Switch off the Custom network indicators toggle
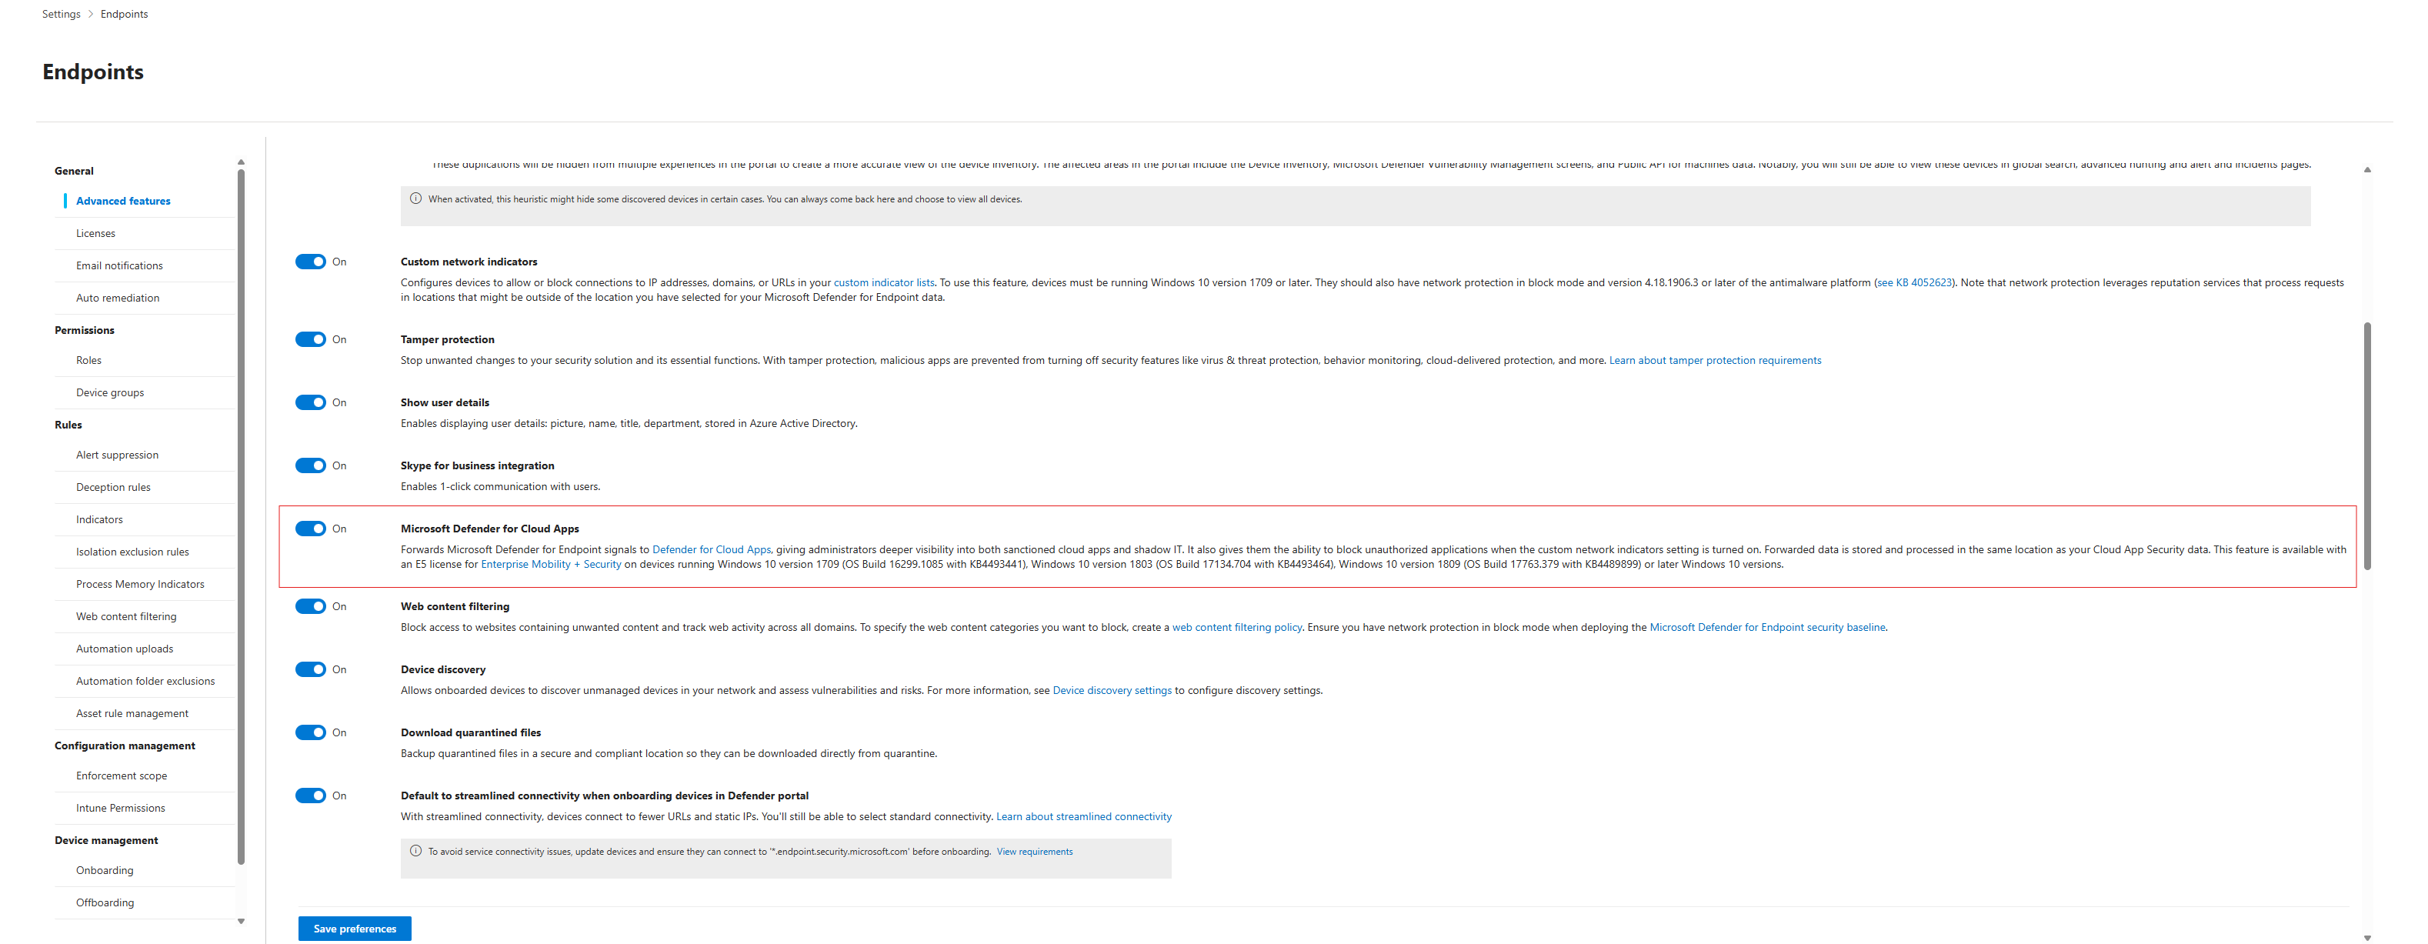 310,262
